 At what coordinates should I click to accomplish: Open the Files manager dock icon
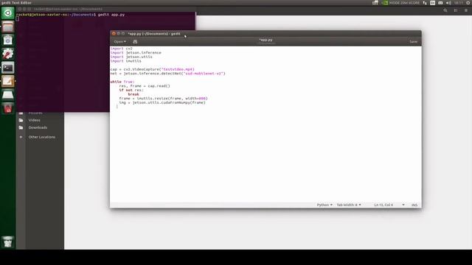[x=8, y=26]
